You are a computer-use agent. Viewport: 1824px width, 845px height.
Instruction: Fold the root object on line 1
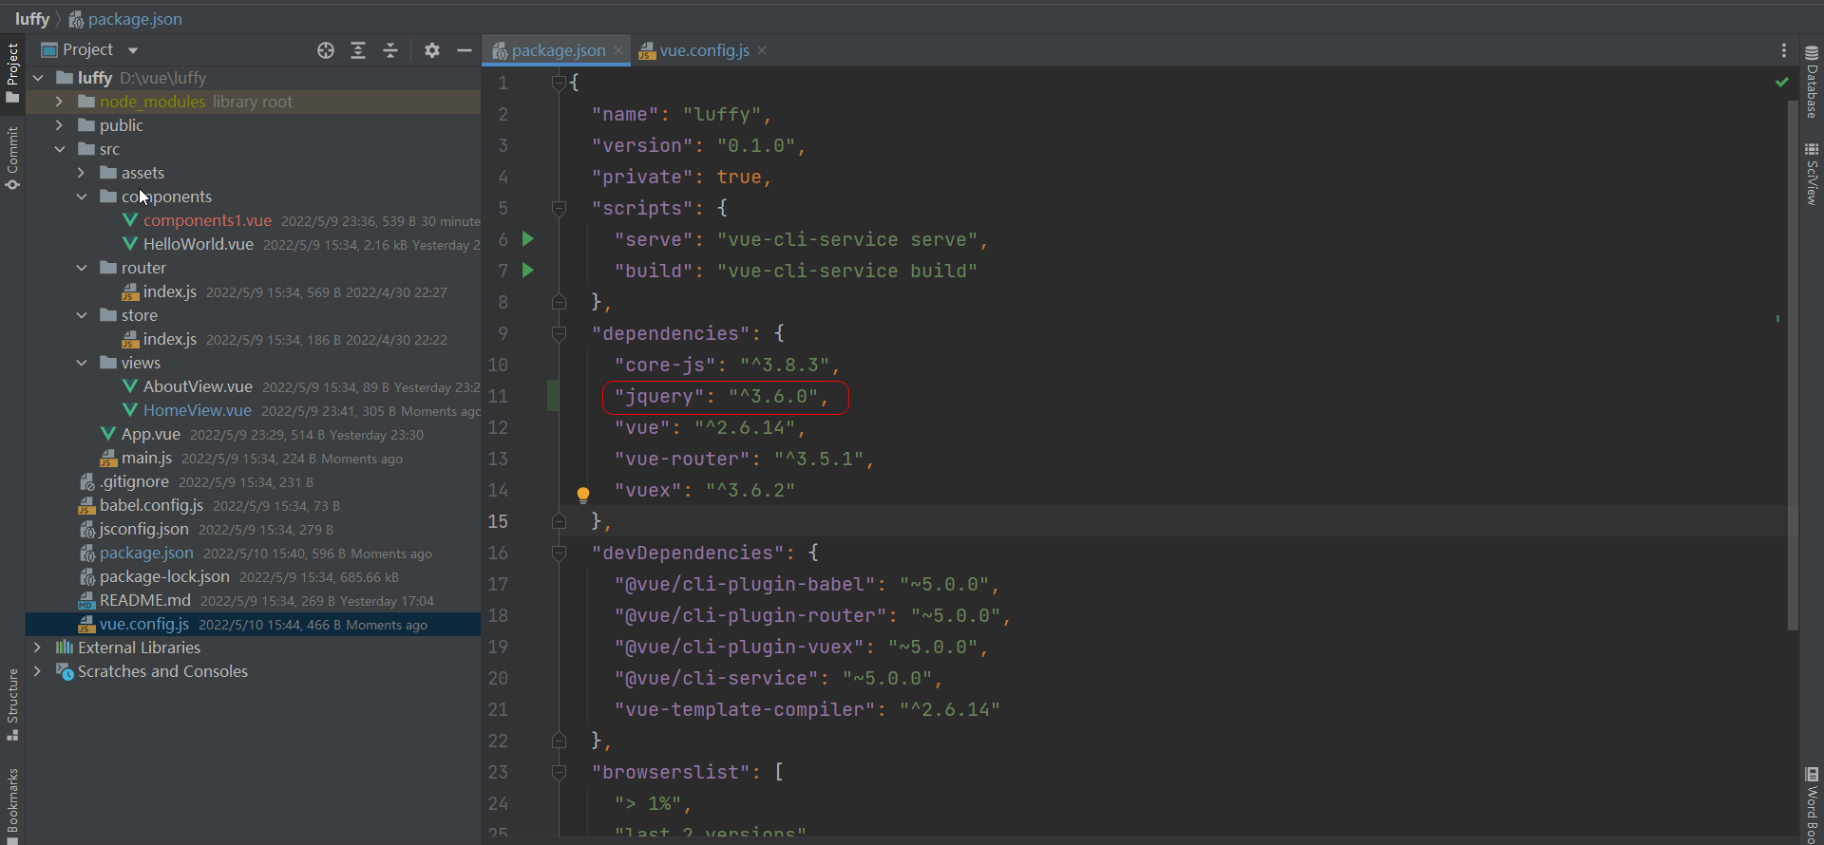click(x=559, y=83)
